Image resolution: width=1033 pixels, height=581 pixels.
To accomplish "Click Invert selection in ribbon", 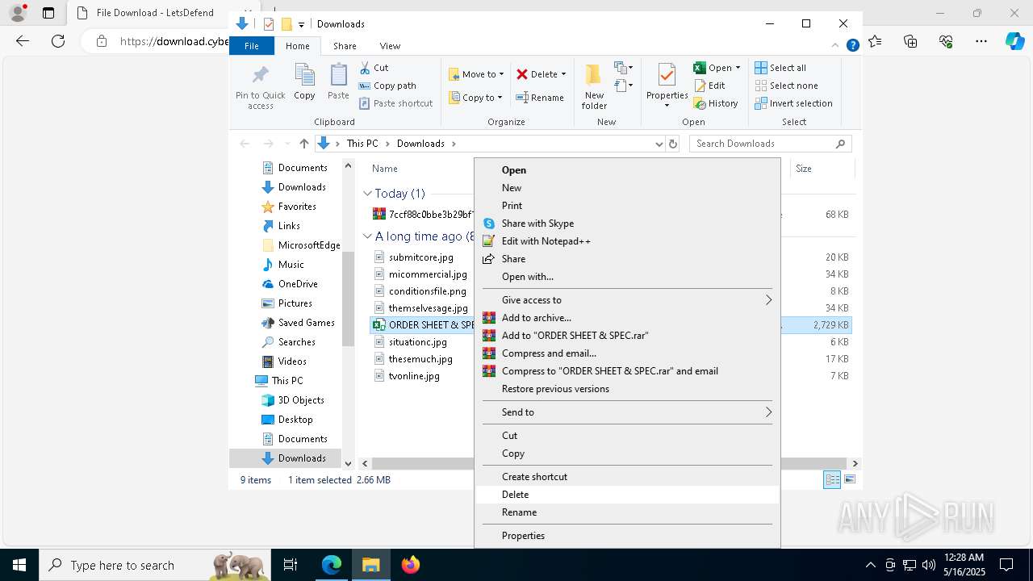I will [x=794, y=103].
